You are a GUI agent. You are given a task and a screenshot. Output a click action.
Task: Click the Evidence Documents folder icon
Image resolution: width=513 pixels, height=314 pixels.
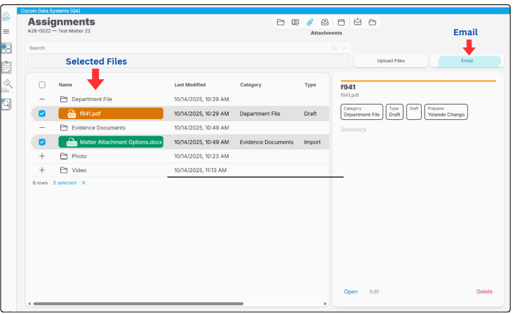point(64,128)
